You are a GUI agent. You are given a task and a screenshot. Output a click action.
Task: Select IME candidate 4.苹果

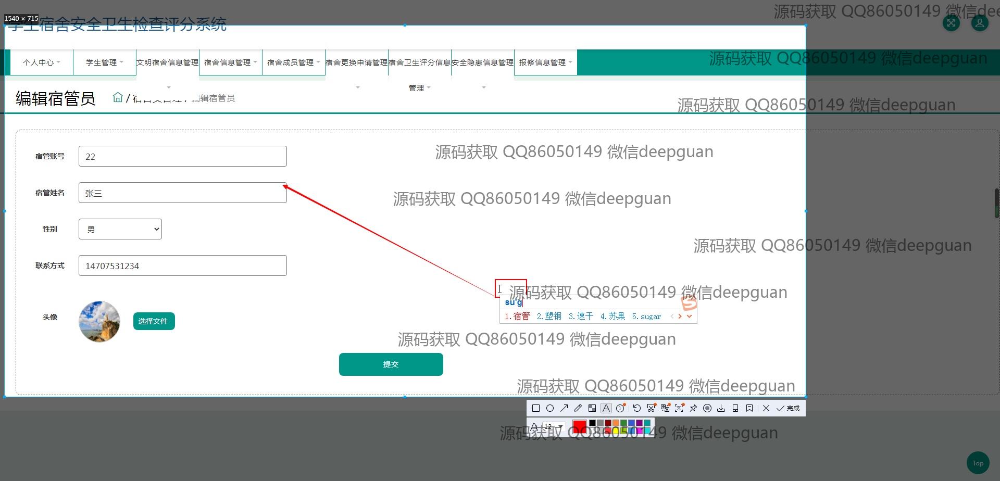click(x=612, y=316)
